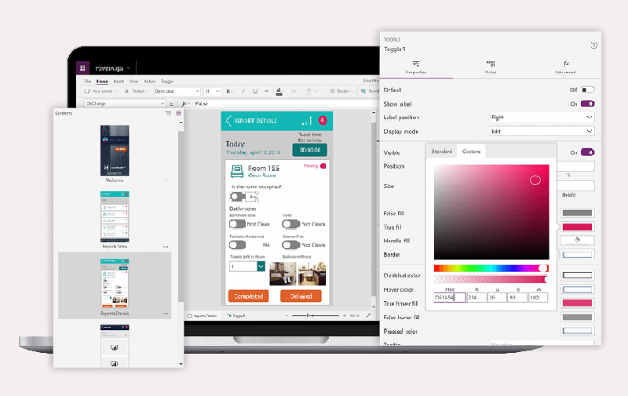This screenshot has height=396, width=628.
Task: Select the Welcome screen thumbnail
Action: (115, 151)
